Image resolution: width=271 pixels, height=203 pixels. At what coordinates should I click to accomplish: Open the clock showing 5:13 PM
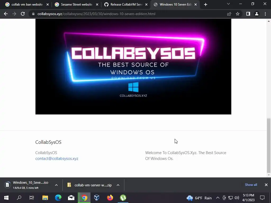[249, 198]
